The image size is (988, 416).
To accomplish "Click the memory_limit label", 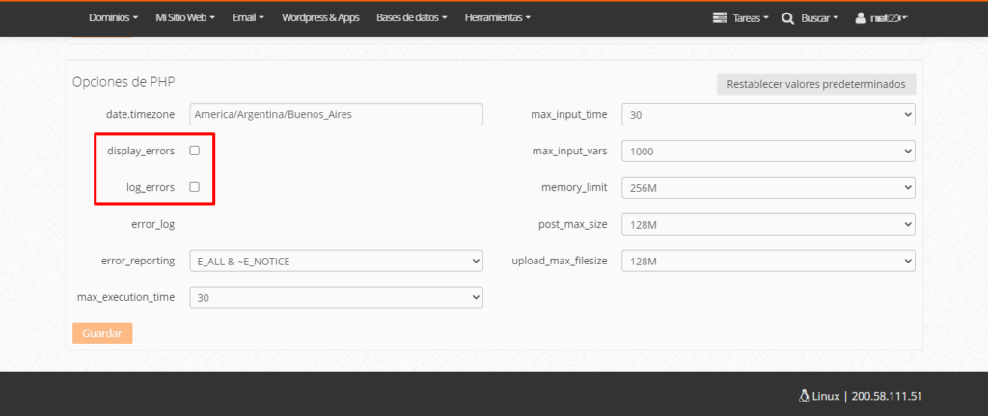I will click(x=574, y=188).
